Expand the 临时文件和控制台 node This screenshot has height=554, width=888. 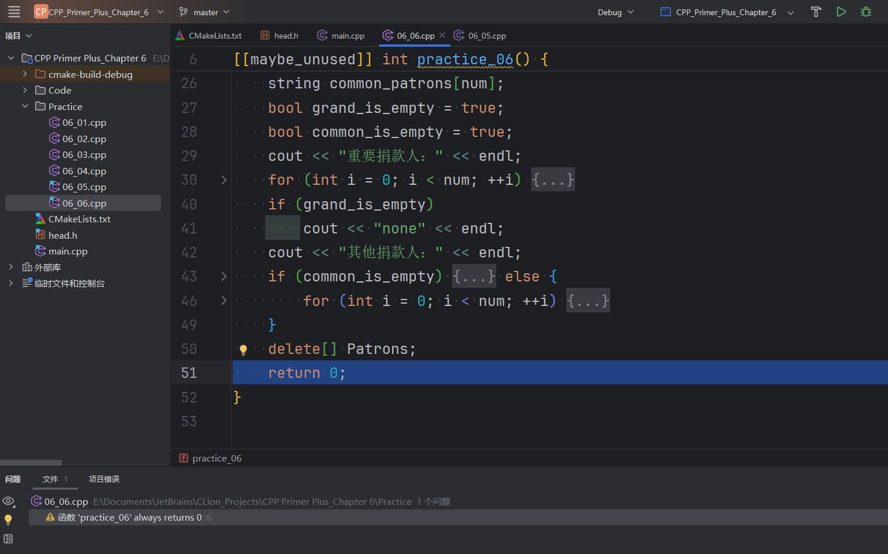[11, 283]
